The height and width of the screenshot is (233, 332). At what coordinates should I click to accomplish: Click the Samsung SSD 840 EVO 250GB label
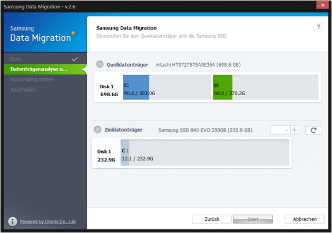tap(206, 130)
